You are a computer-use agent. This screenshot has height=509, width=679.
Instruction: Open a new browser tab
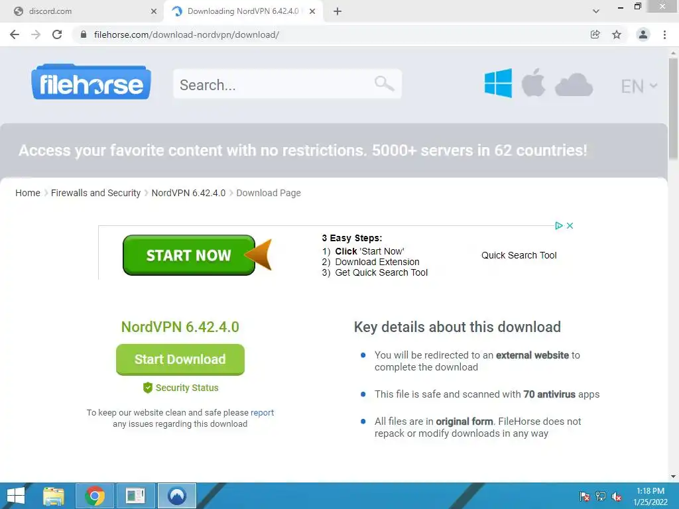pyautogui.click(x=338, y=11)
